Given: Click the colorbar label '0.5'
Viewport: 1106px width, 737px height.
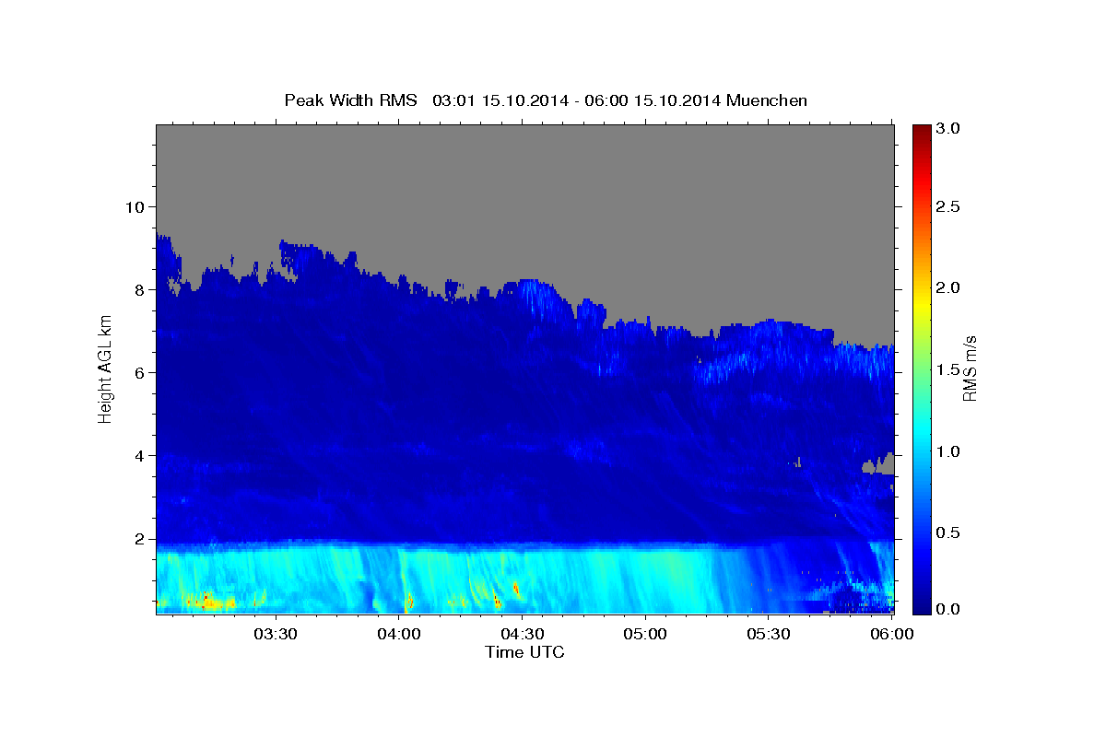Looking at the screenshot, I should (949, 532).
